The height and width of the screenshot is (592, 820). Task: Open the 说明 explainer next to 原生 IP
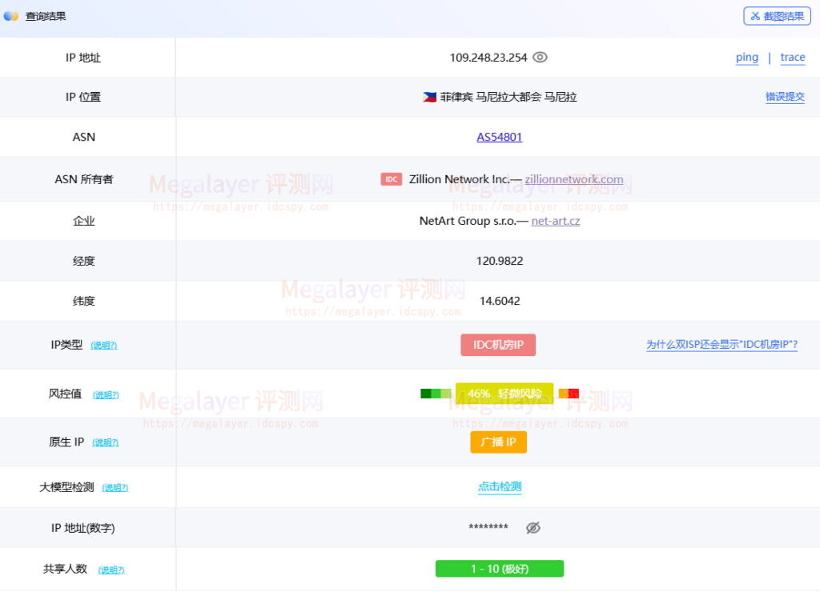pyautogui.click(x=105, y=442)
